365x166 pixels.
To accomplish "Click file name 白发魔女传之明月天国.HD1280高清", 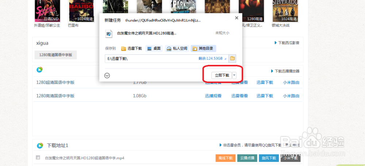I will point(147,33).
